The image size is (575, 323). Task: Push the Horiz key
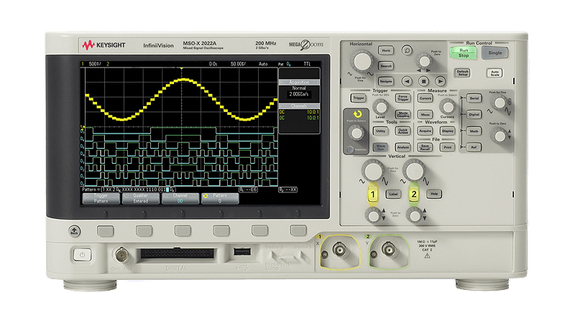[x=386, y=50]
